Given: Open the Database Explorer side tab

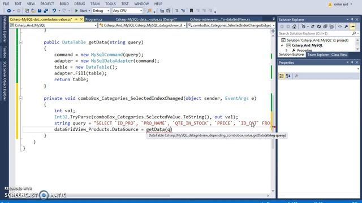Looking at the screenshot, I should pos(5,29).
